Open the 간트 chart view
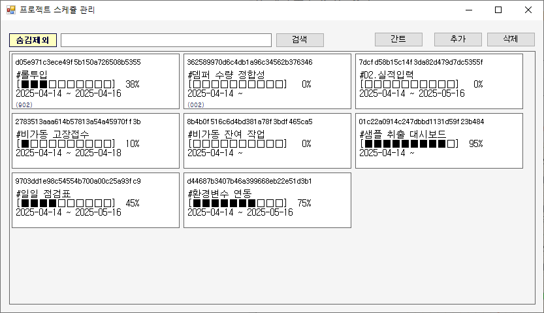 click(x=398, y=39)
